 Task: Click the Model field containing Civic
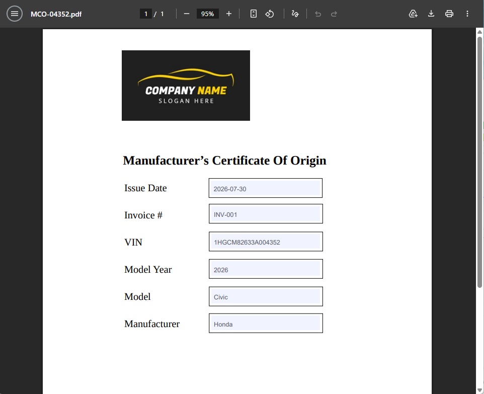[266, 296]
